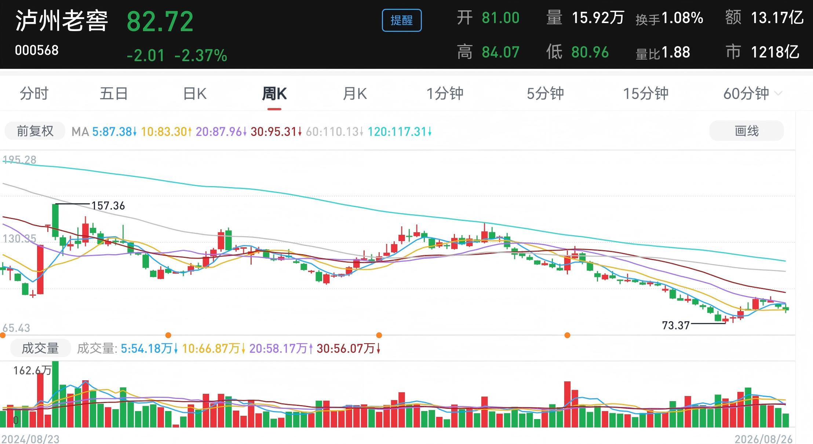Open the 1分钟 chart tab
The width and height of the screenshot is (813, 444).
point(445,94)
